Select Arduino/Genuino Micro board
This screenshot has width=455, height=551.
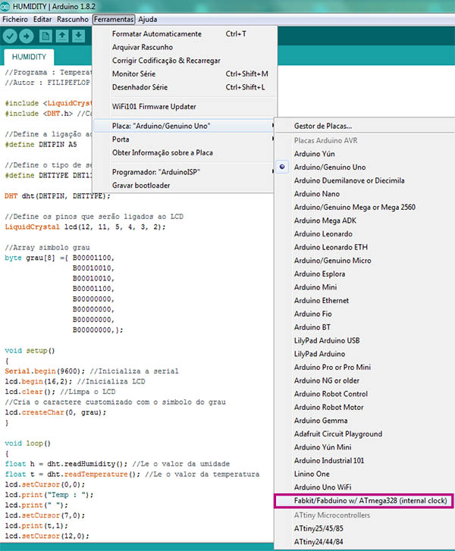[364, 261]
